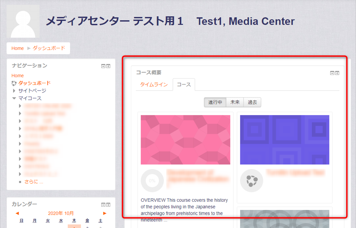
Task: Click Home in the breadcrumb
Action: (18, 48)
